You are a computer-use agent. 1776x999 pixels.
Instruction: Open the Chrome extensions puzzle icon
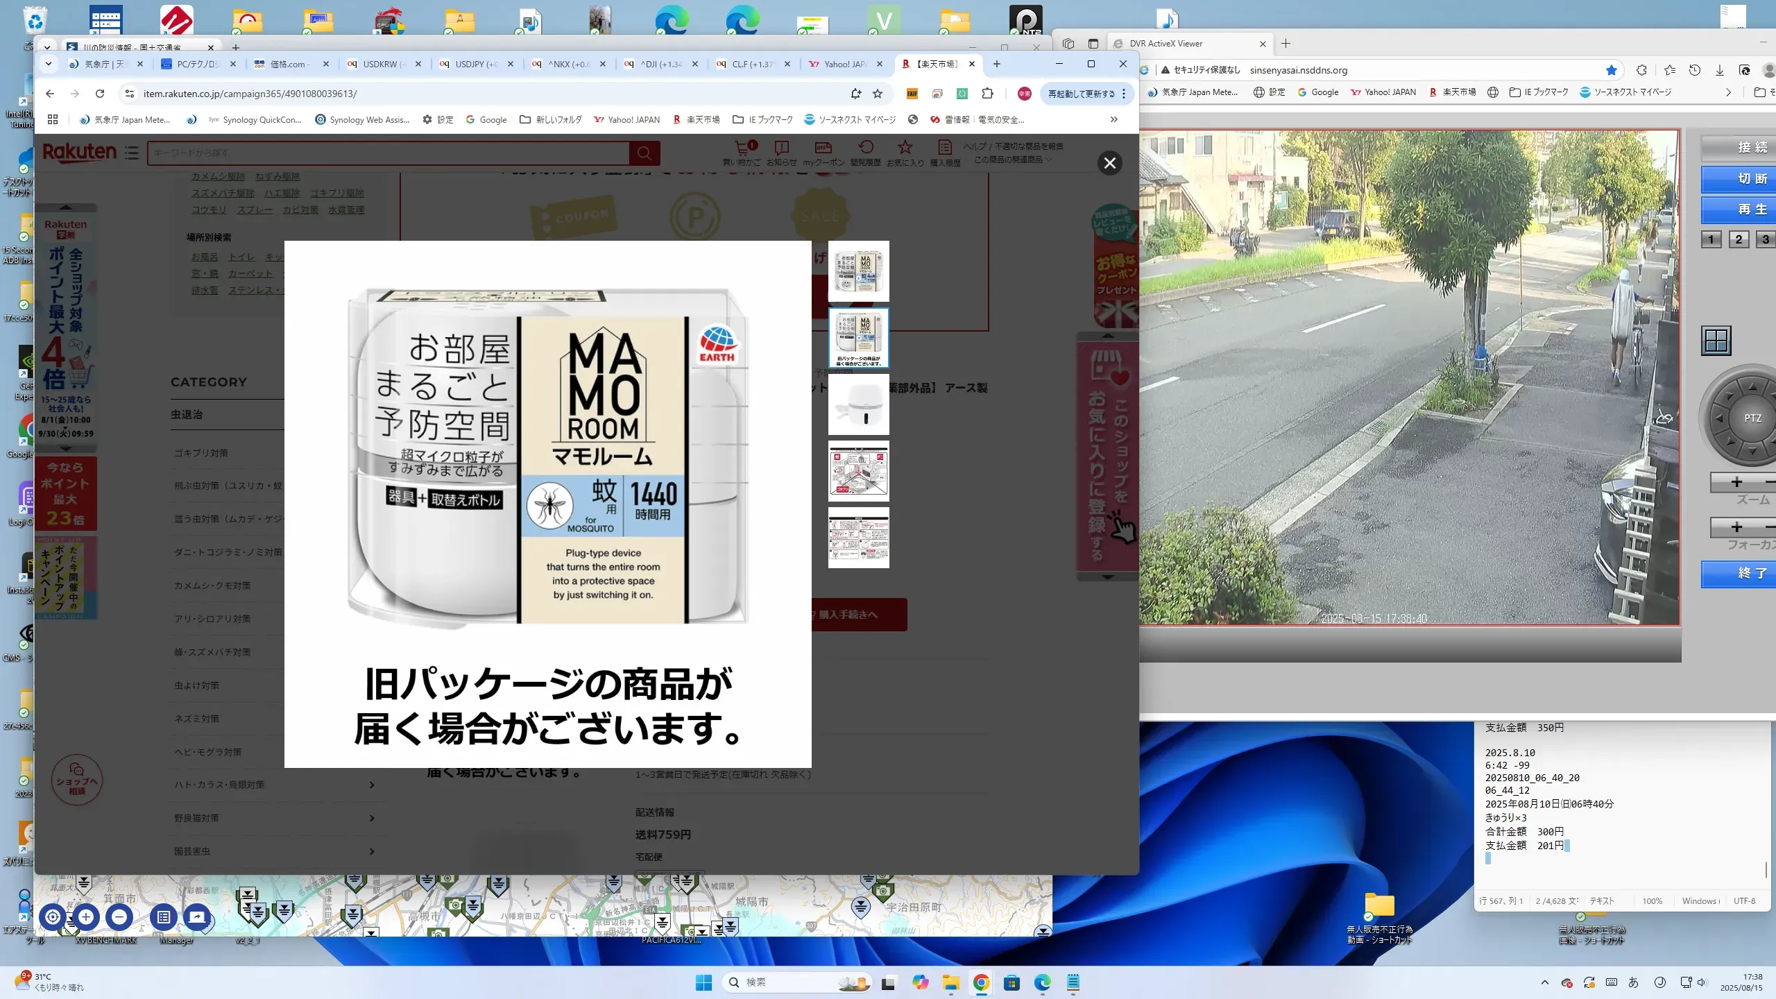[x=987, y=94]
